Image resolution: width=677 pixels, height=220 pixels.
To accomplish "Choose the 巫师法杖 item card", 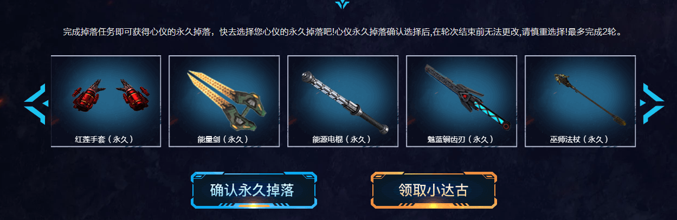I will pyautogui.click(x=580, y=101).
